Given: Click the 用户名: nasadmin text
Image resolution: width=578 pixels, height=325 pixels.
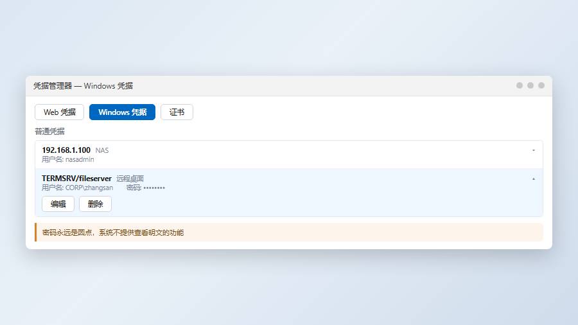Looking at the screenshot, I should tap(68, 159).
